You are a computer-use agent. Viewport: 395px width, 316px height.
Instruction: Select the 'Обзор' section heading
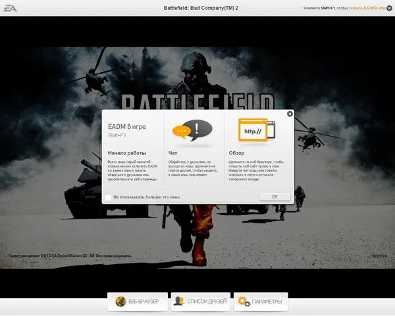pyautogui.click(x=235, y=152)
